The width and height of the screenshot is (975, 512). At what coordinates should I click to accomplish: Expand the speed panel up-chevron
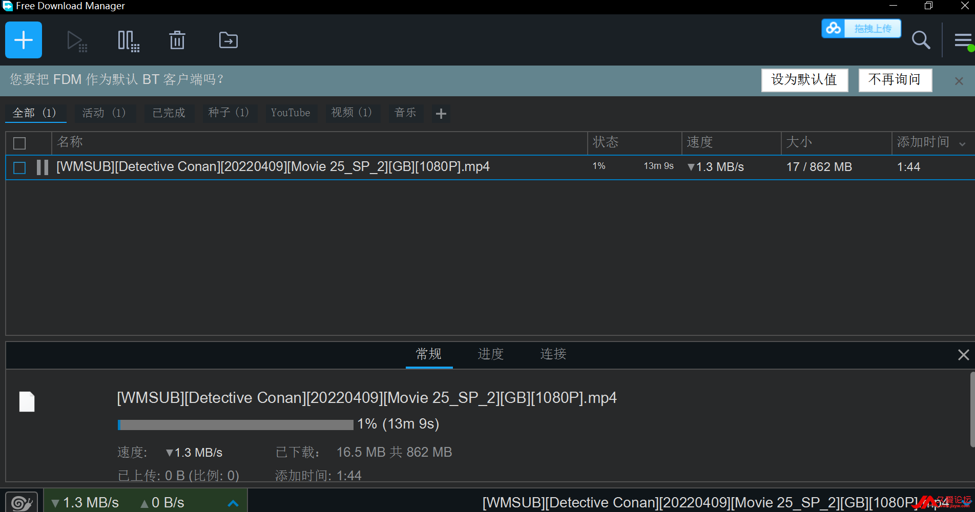pyautogui.click(x=233, y=503)
